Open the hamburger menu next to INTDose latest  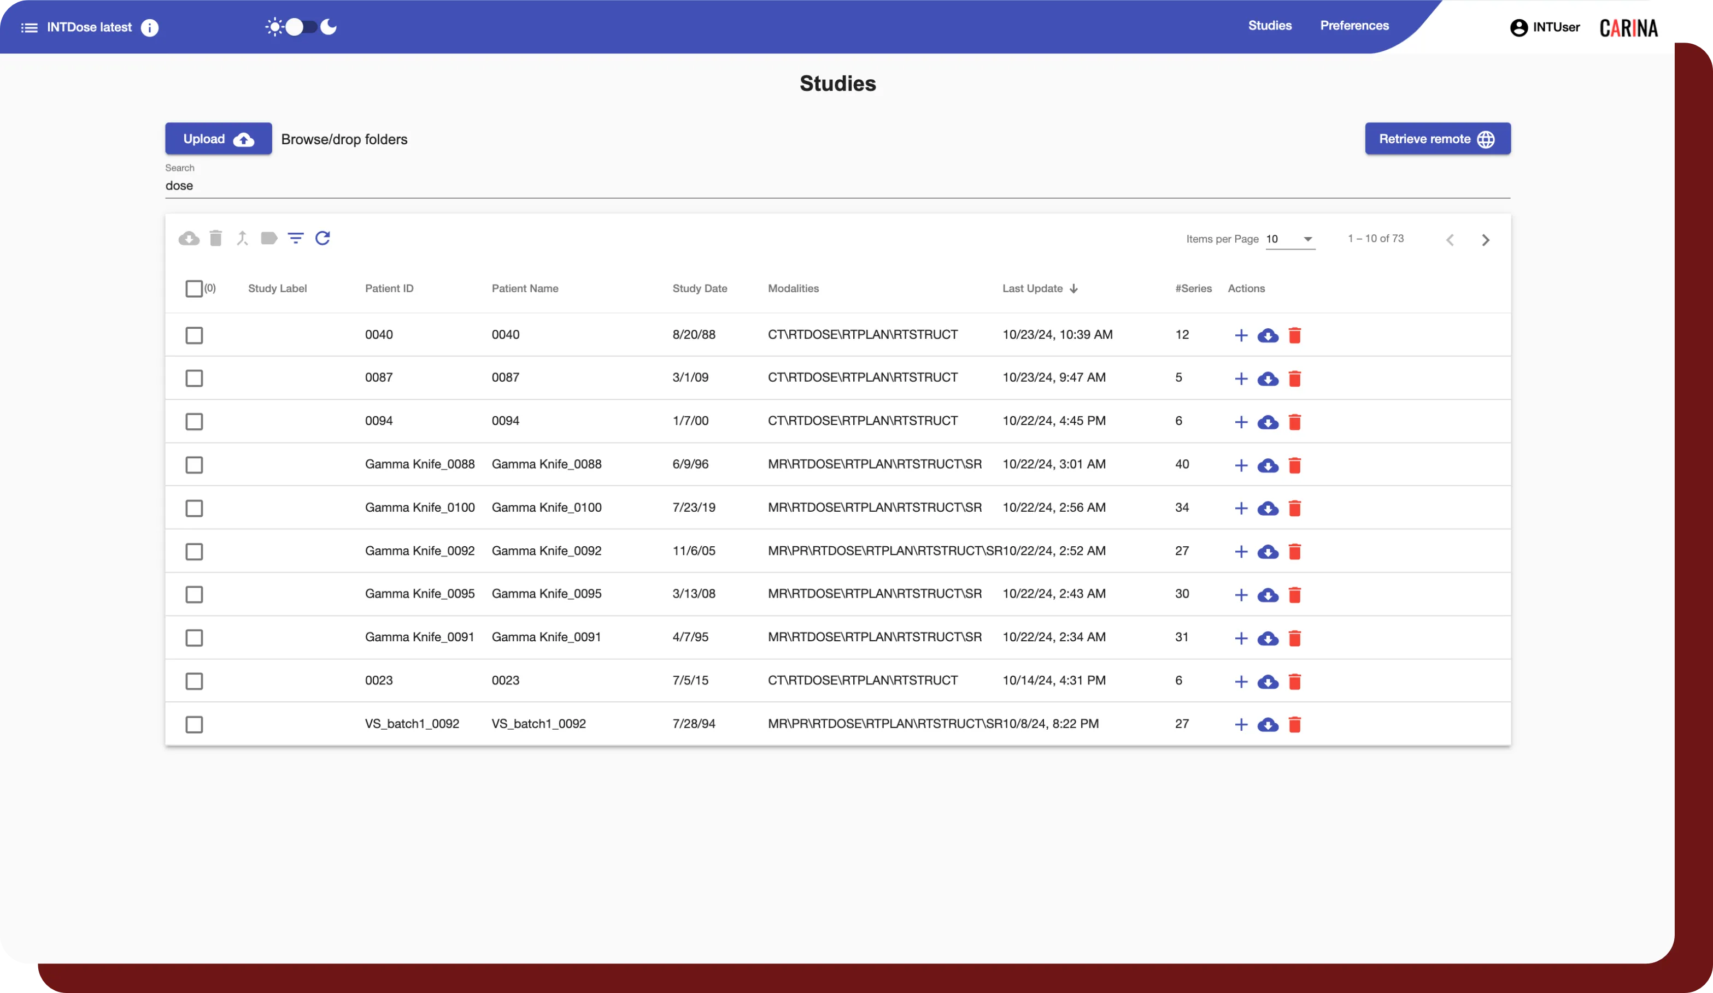(x=28, y=27)
